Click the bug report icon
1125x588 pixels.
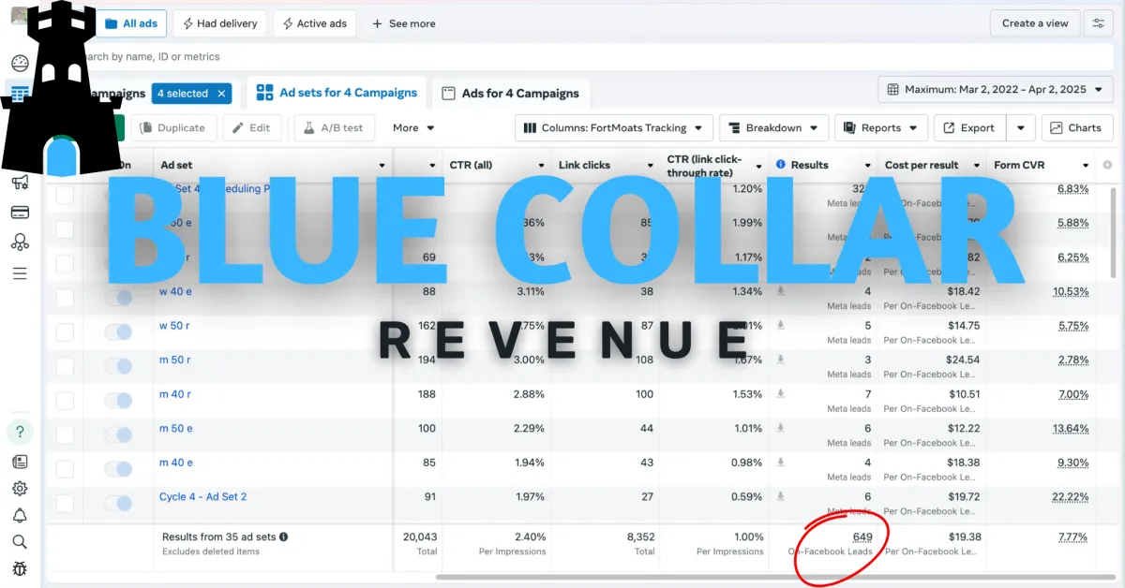point(20,568)
